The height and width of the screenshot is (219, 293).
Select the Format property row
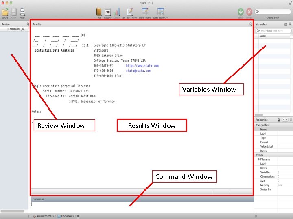(x=273, y=142)
